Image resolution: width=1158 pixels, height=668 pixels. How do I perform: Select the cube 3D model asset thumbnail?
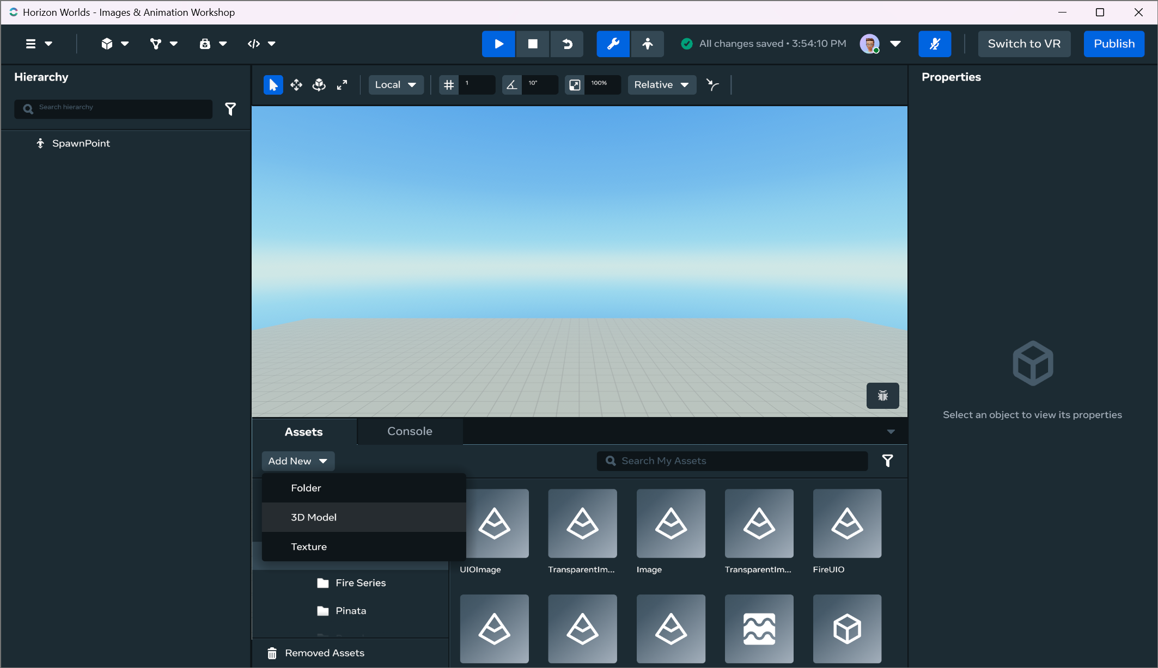[847, 629]
